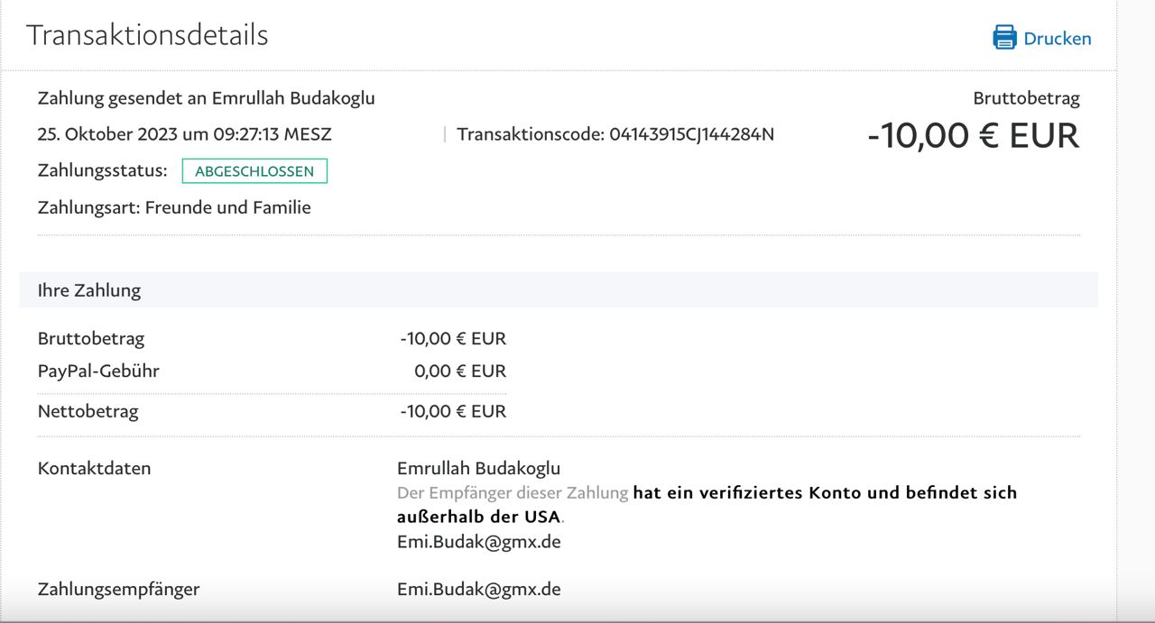Image resolution: width=1155 pixels, height=623 pixels.
Task: Click the Nettobetrag amount -10,00 € EUR
Action: (453, 411)
